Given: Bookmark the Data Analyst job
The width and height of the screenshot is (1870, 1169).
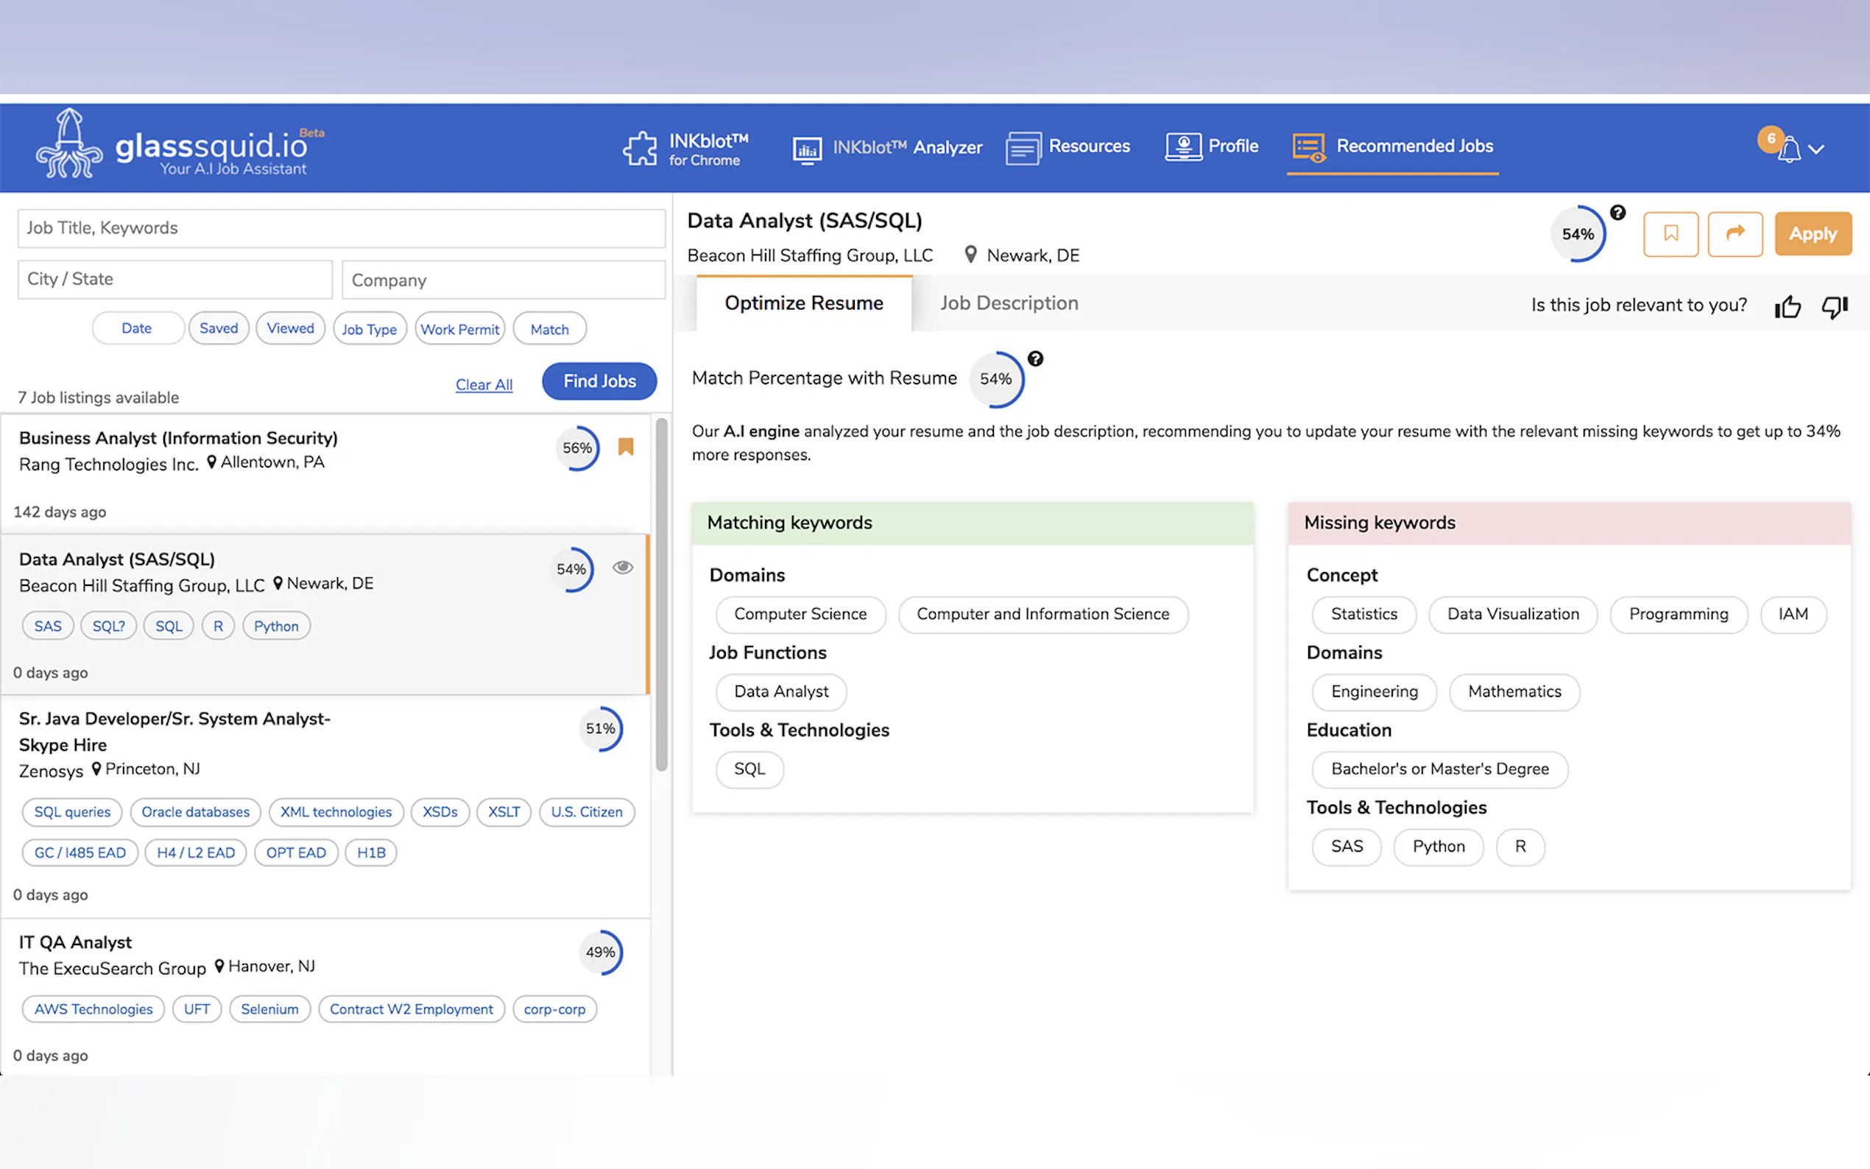Looking at the screenshot, I should tap(1670, 233).
